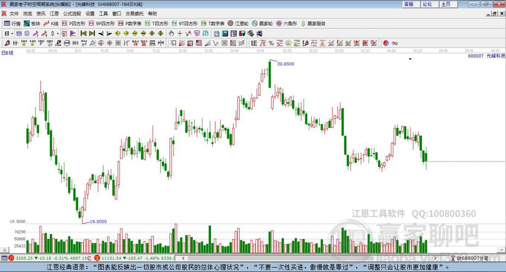Click the floppy disk save icon
The image size is (506, 272).
(242, 34)
